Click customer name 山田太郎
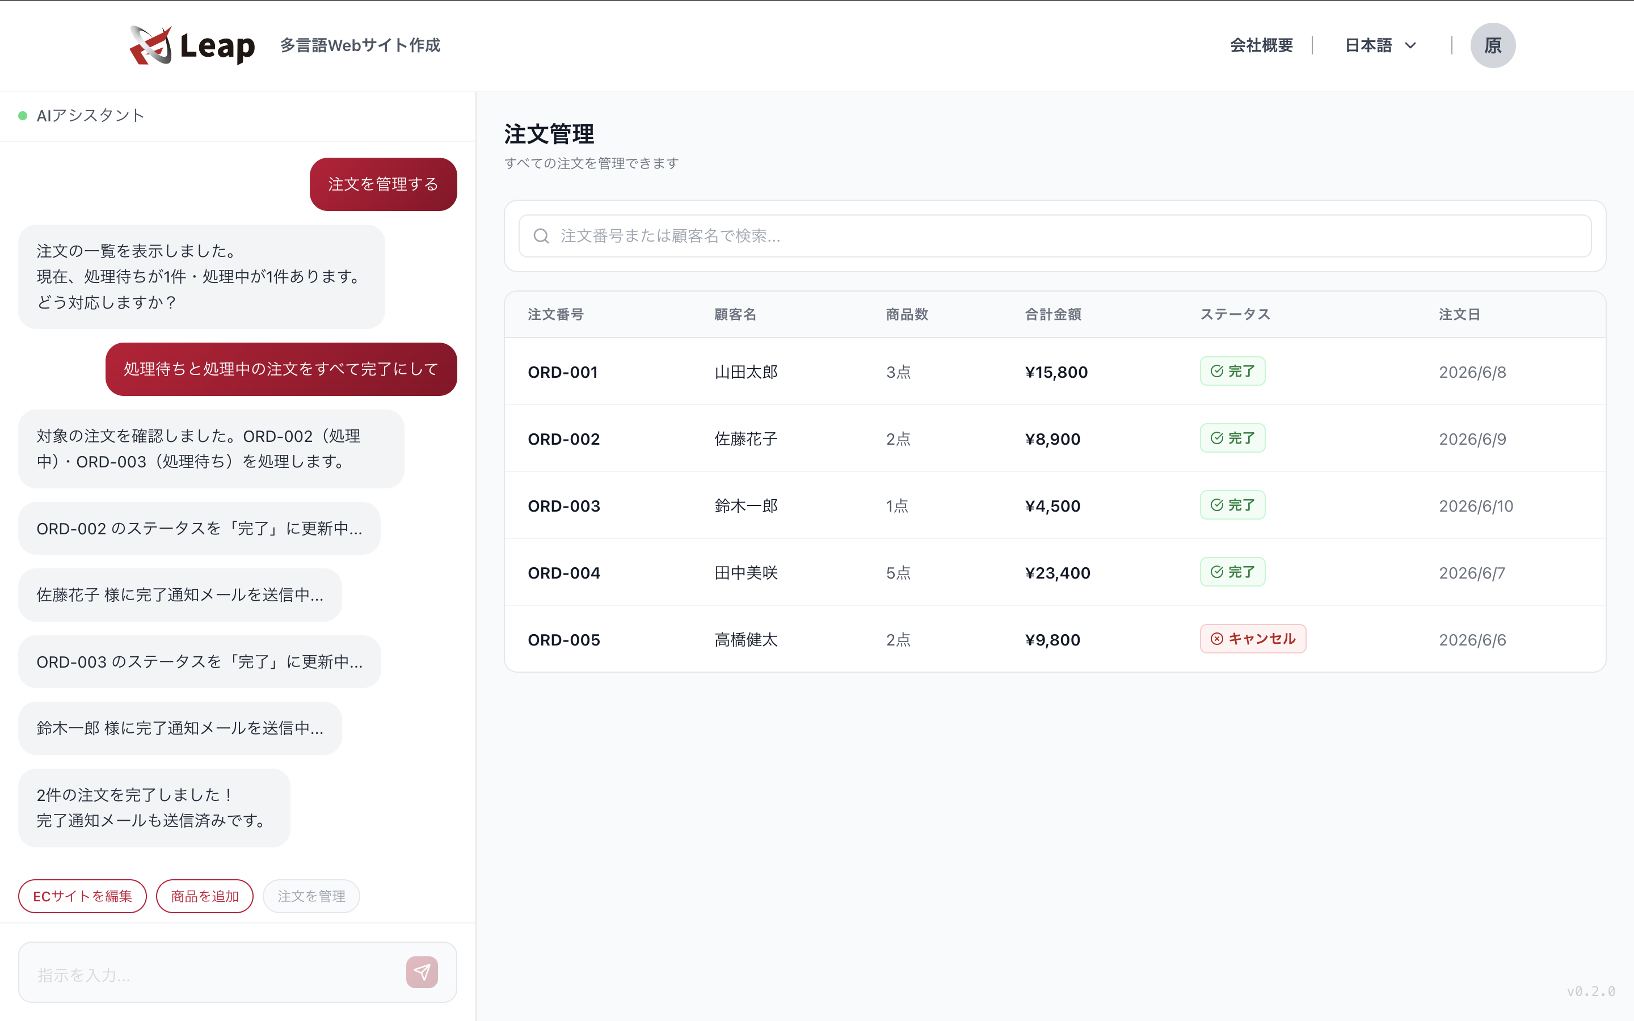This screenshot has width=1634, height=1021. coord(746,372)
